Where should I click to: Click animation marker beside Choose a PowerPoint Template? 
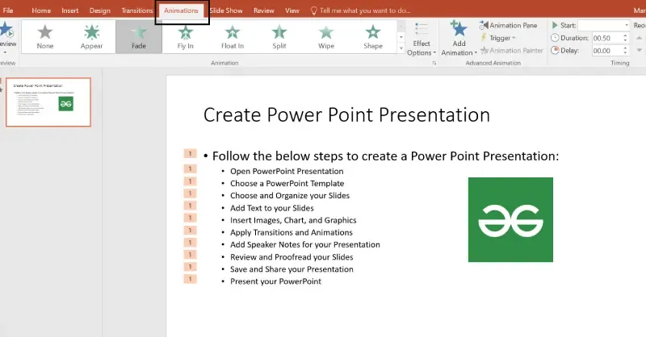190,181
